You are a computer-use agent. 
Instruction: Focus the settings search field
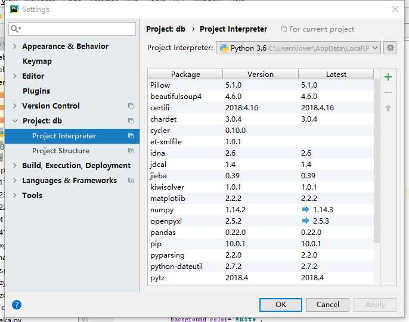(x=72, y=29)
